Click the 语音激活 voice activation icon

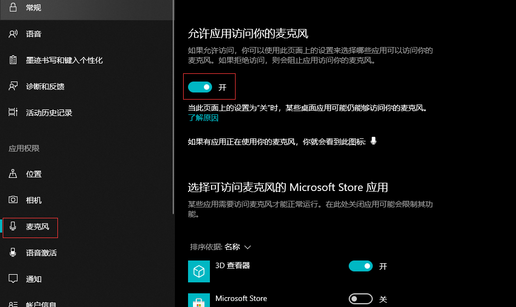13,253
